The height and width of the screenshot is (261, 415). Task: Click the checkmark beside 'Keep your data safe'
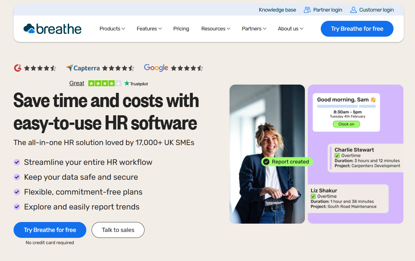[17, 177]
